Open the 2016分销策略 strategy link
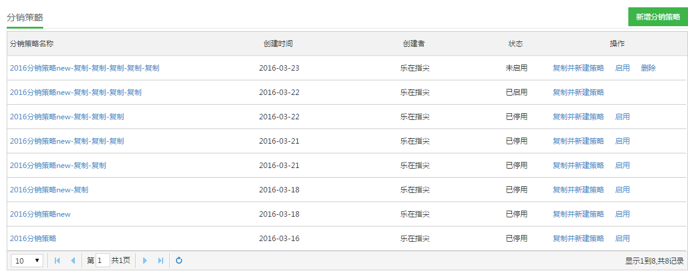 (x=33, y=239)
